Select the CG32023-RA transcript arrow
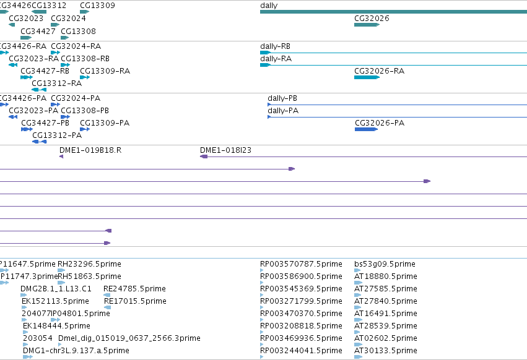The image size is (527, 360). pos(13,65)
